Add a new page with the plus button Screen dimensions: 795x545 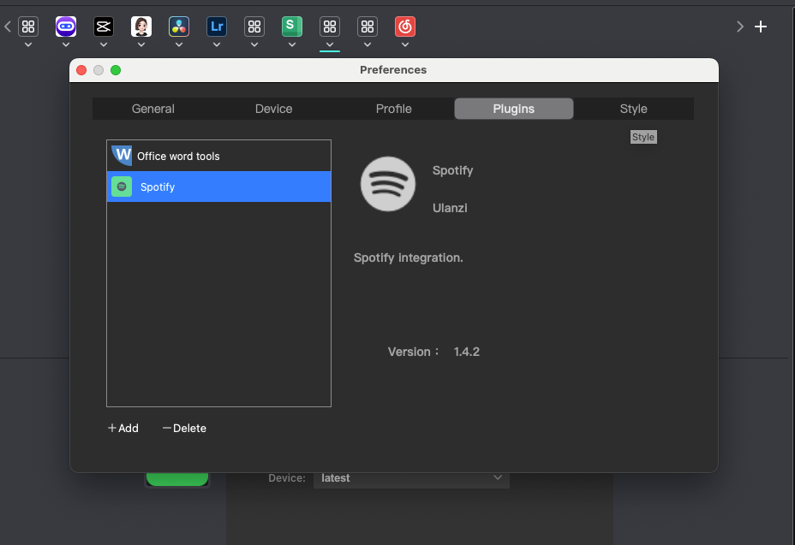click(760, 26)
